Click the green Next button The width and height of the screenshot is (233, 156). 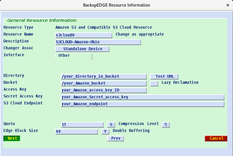tap(12, 139)
